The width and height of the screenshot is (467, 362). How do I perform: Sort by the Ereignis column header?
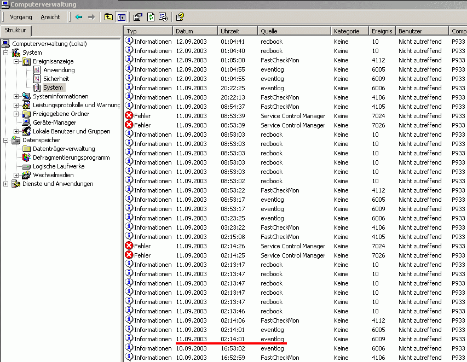pos(383,31)
